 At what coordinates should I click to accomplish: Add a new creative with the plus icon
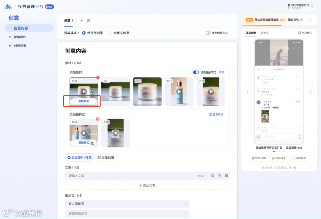82,20
